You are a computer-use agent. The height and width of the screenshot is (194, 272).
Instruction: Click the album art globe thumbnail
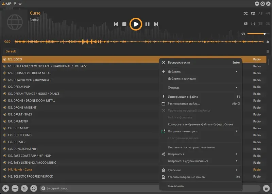pos(15,22)
